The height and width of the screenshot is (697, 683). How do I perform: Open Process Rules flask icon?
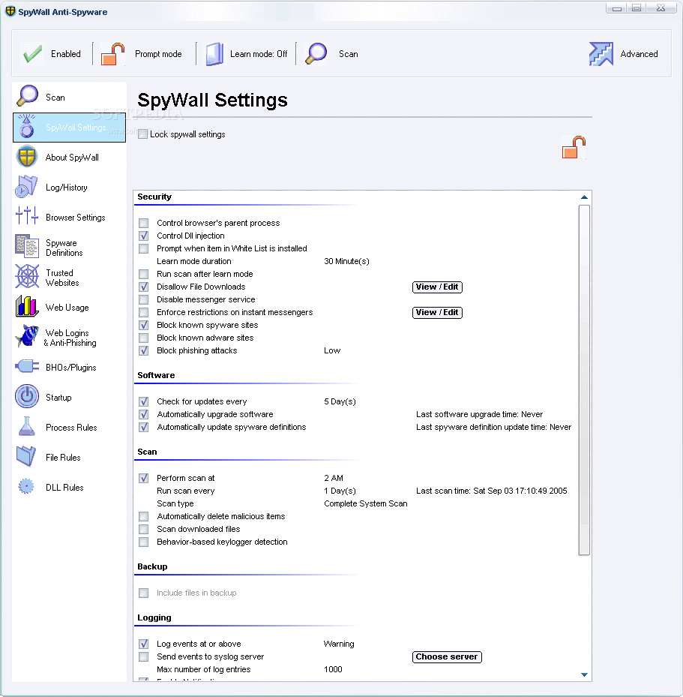click(x=27, y=426)
